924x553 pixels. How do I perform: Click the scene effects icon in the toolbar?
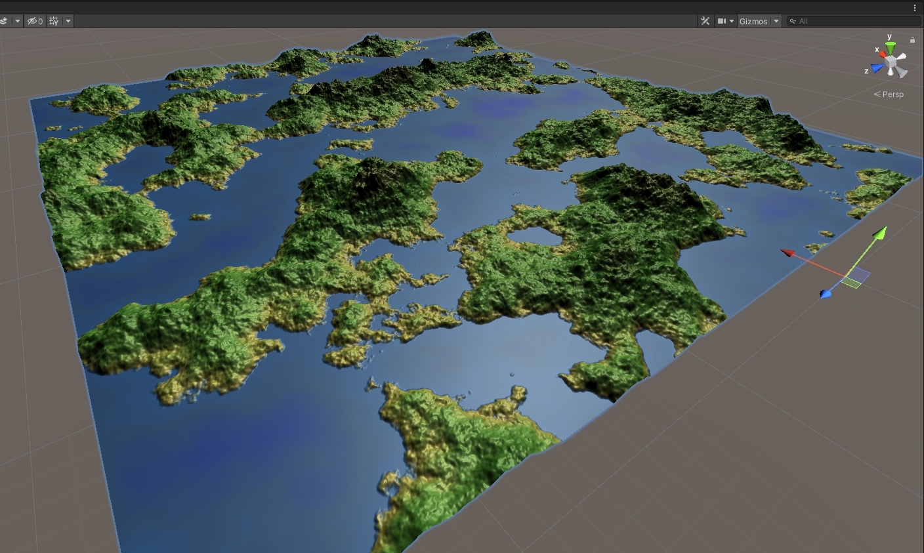pos(4,21)
